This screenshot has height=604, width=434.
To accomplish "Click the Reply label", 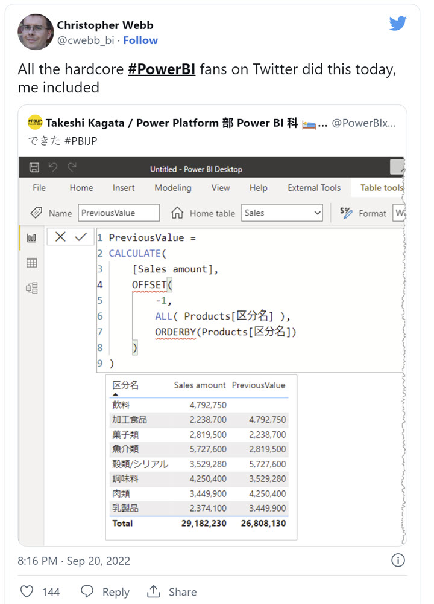I will click(x=116, y=592).
